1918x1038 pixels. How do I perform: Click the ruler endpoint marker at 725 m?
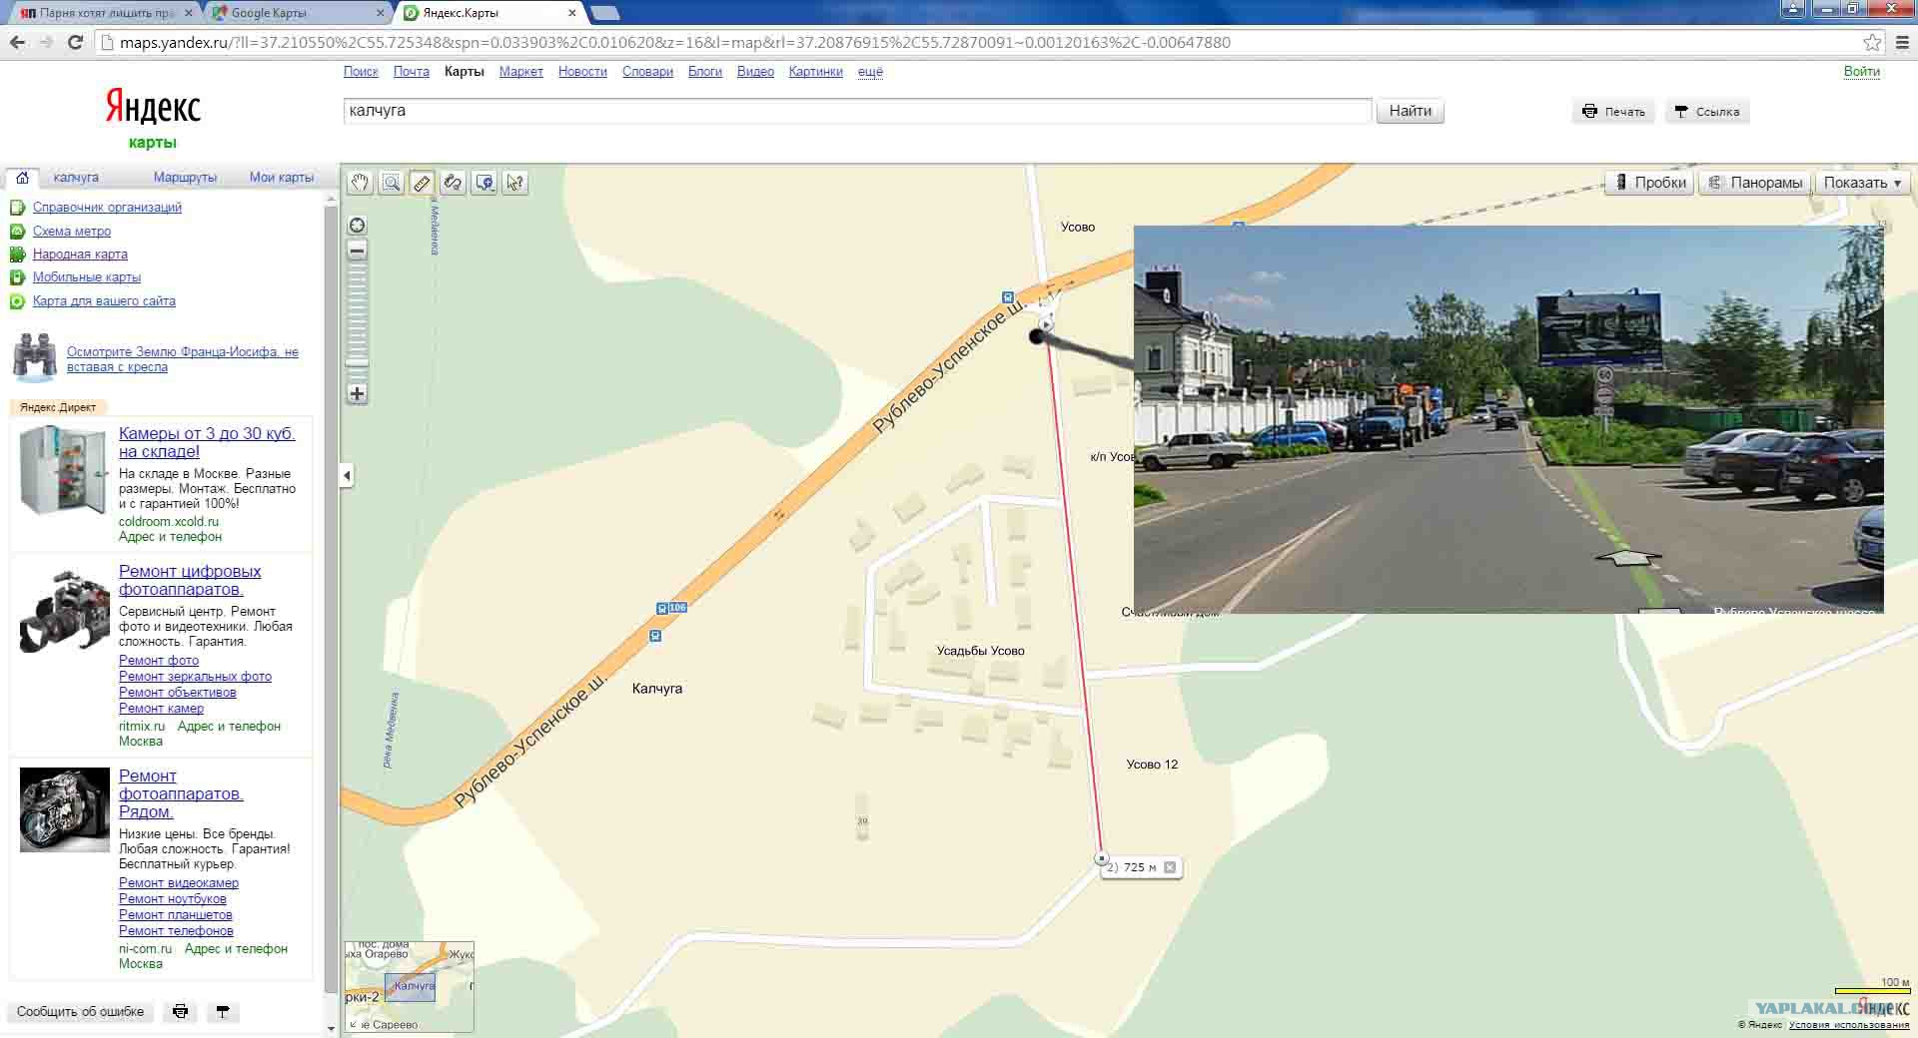point(1101,858)
